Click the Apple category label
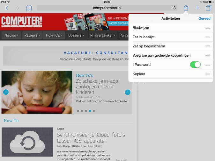 tap(61, 129)
